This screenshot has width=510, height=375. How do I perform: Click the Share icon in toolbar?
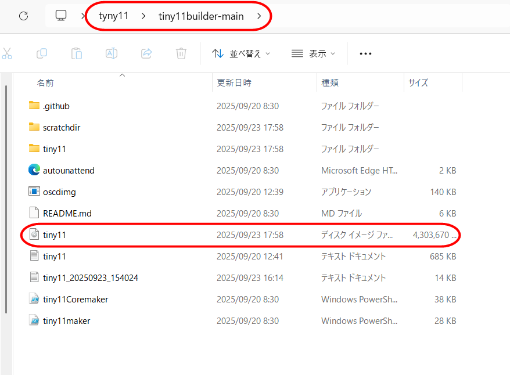pos(146,53)
